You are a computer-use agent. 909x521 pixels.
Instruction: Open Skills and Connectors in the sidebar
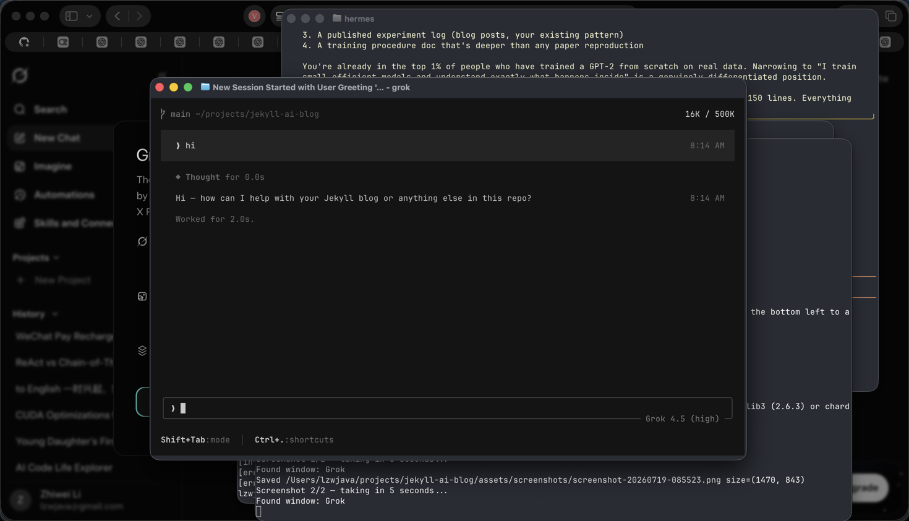(63, 223)
